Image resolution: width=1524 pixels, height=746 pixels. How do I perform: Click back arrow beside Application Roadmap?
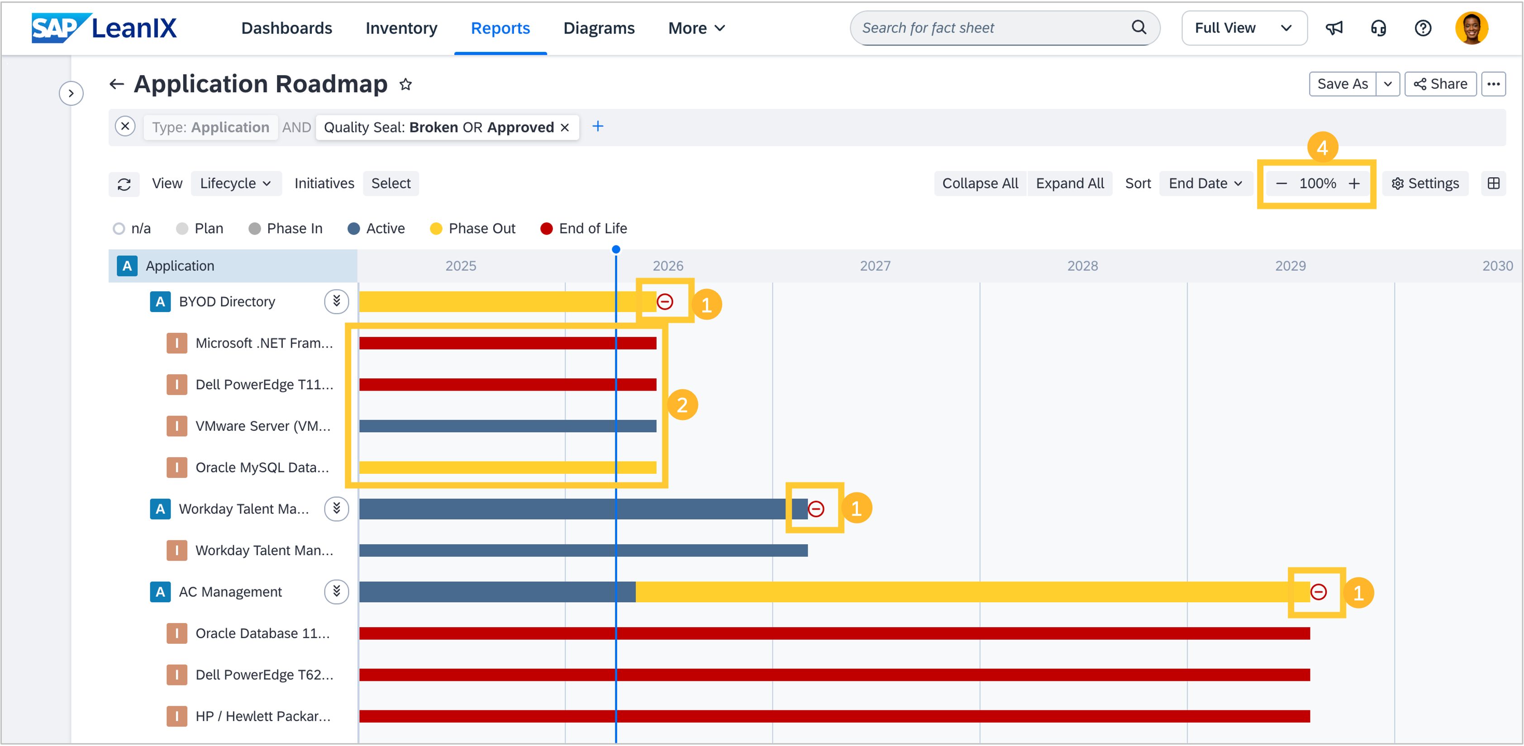click(x=117, y=85)
